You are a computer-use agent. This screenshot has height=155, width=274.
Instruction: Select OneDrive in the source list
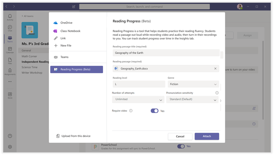[66, 23]
